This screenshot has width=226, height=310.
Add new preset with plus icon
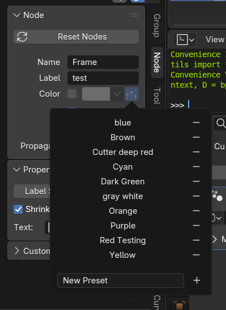pyautogui.click(x=197, y=281)
